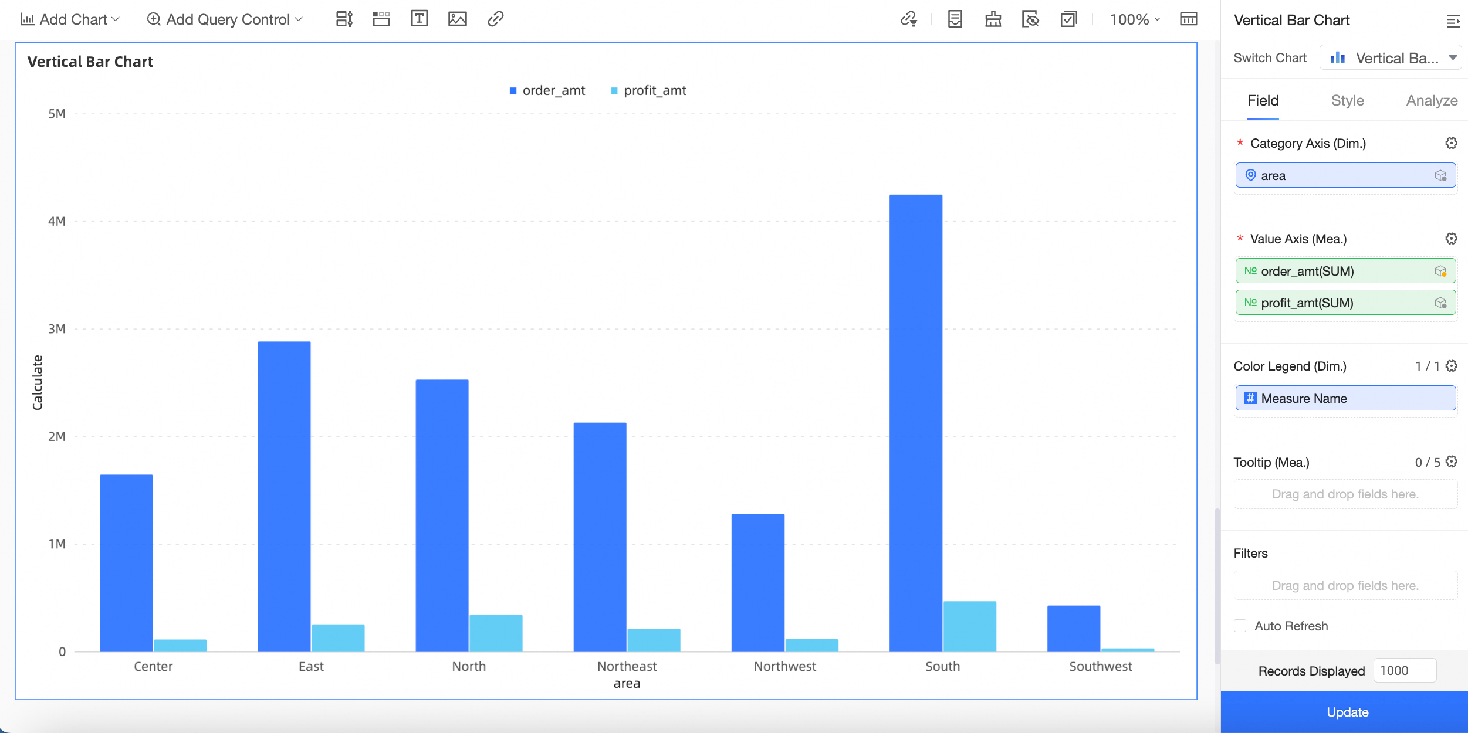Collapse the right panel via menu icon
Viewport: 1468px width, 733px height.
1452,21
